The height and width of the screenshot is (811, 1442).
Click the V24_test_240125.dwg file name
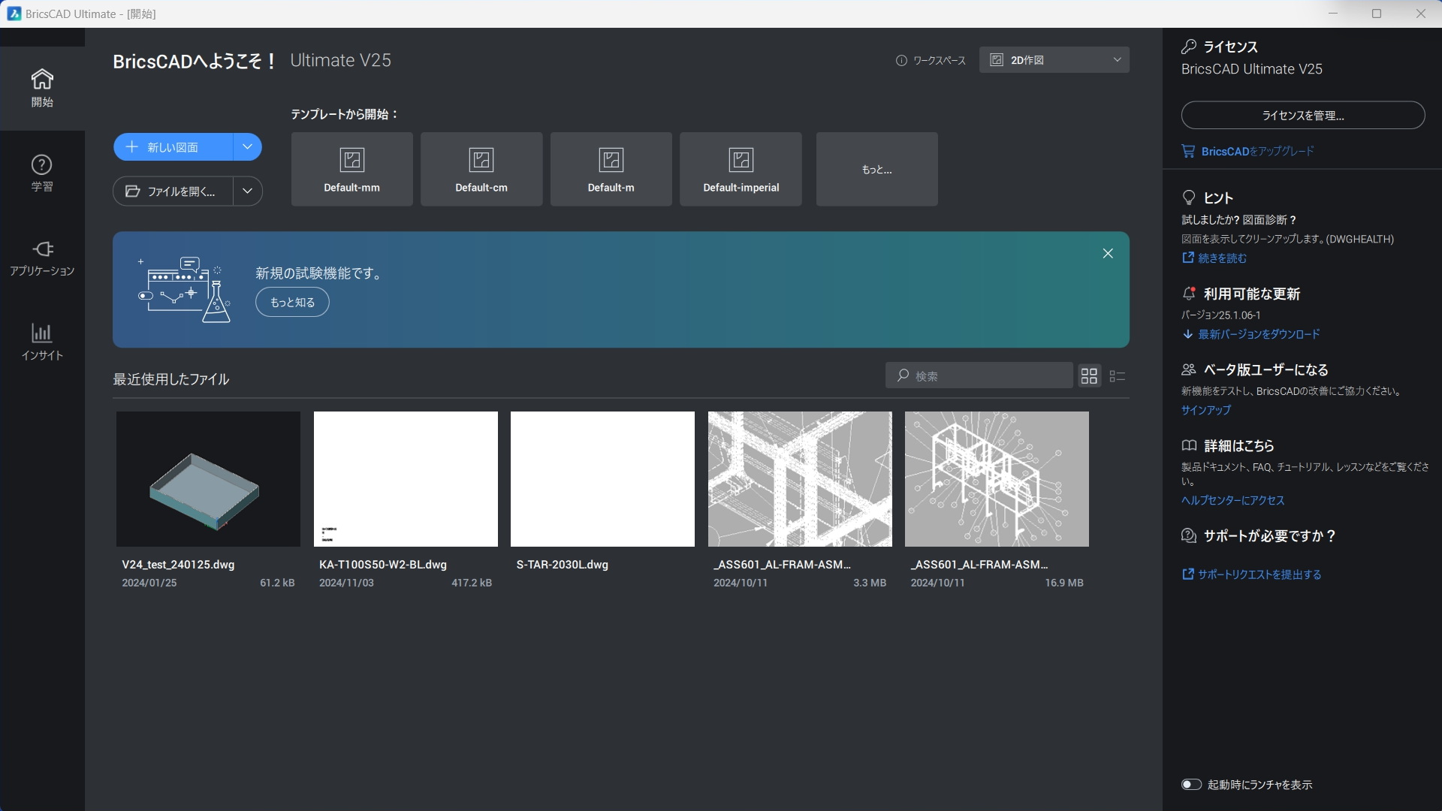pyautogui.click(x=178, y=565)
